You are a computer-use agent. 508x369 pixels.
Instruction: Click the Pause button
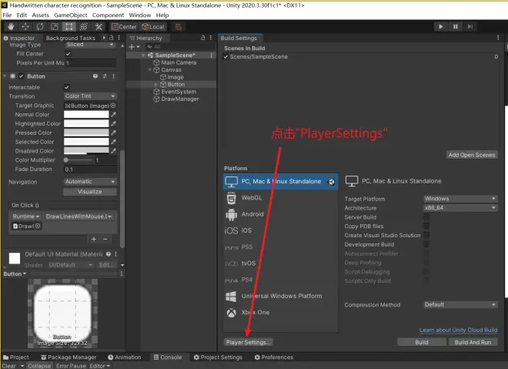coord(455,27)
